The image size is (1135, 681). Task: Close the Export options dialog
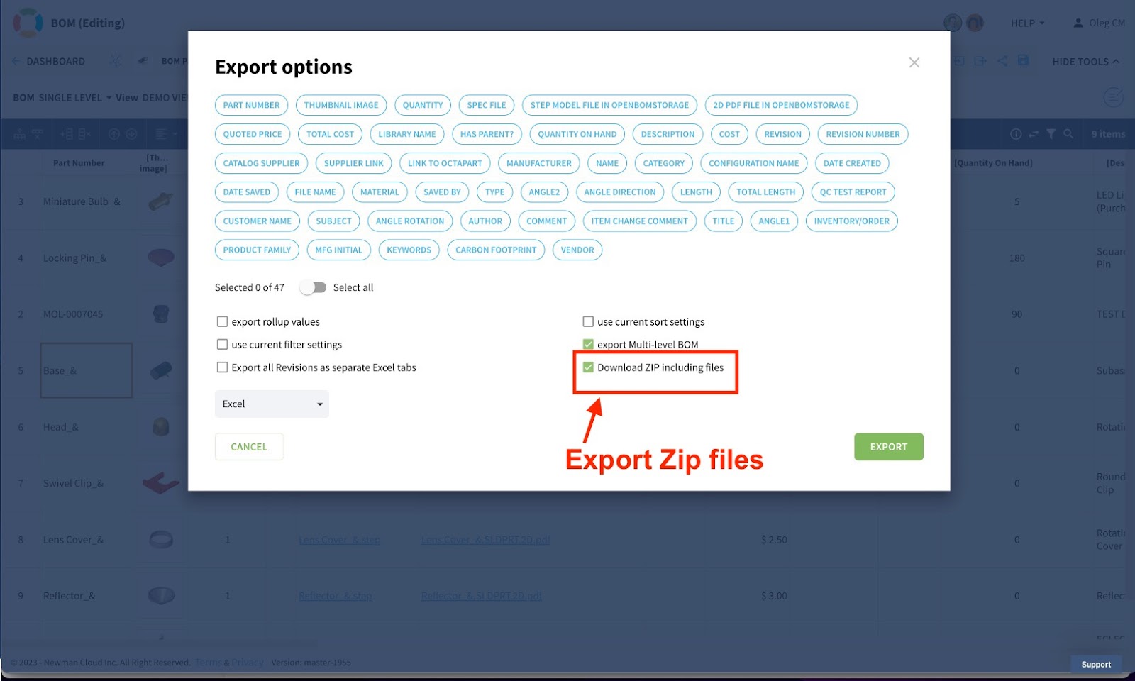914,62
